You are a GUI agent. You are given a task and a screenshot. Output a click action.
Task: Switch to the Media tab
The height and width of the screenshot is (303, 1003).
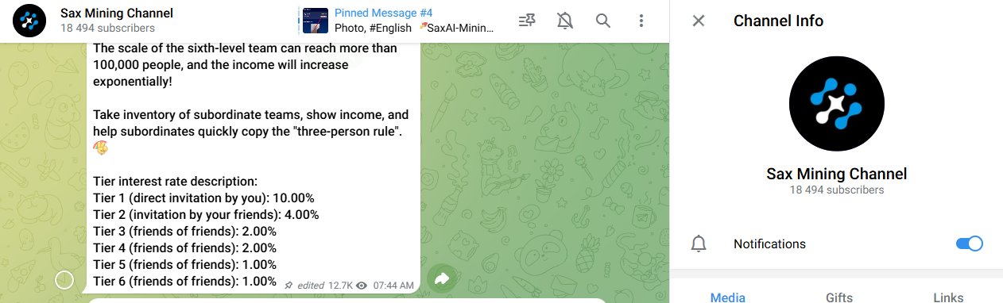click(x=727, y=297)
